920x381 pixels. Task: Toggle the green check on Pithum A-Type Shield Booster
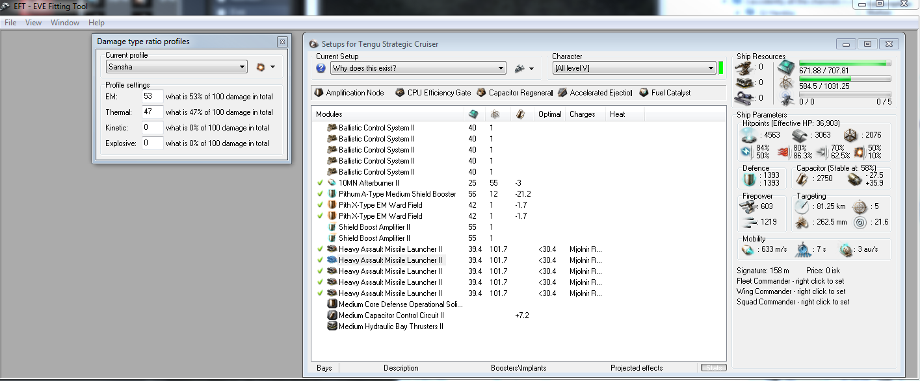coord(320,194)
